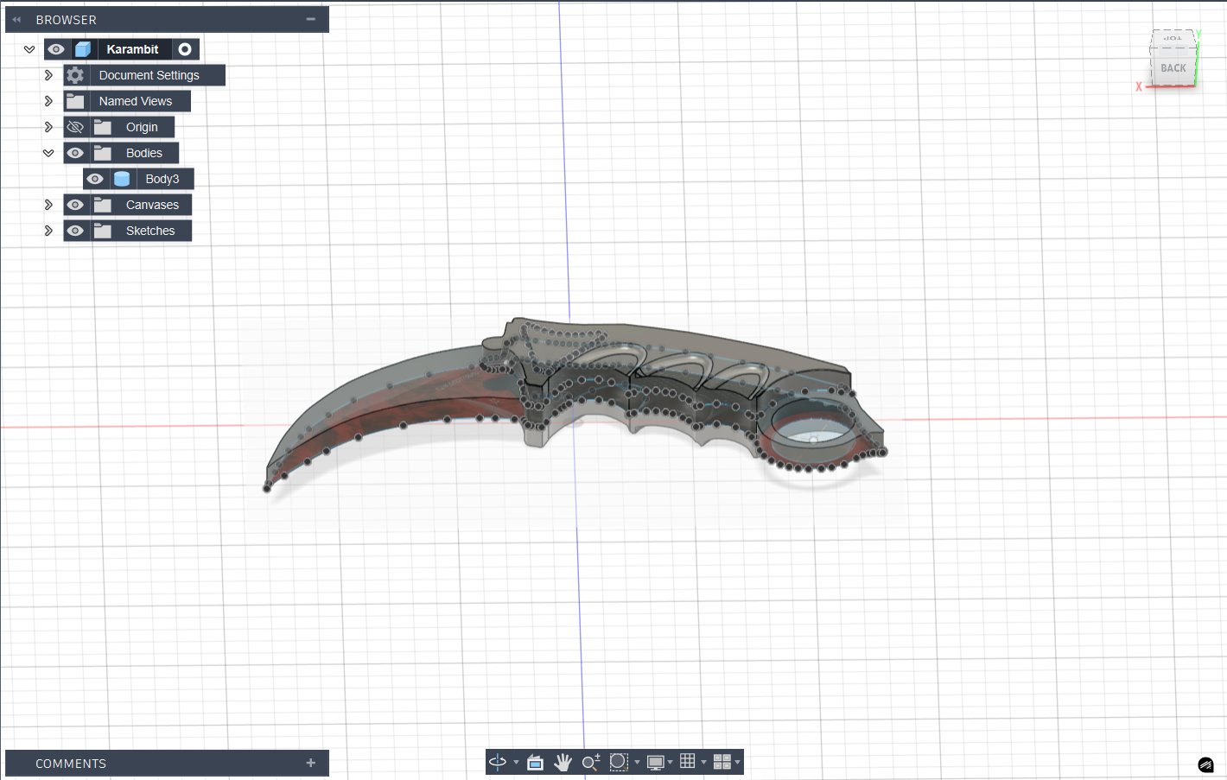
Task: Click the Bodies folder icon
Action: pos(103,153)
